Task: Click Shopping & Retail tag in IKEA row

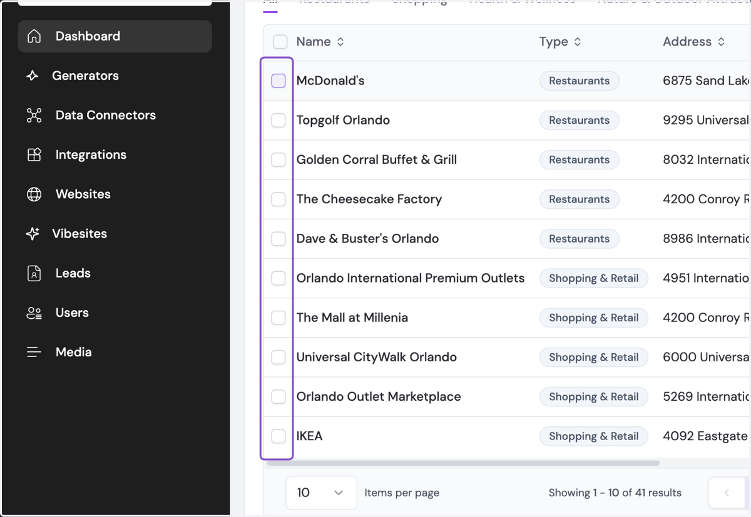Action: click(594, 436)
